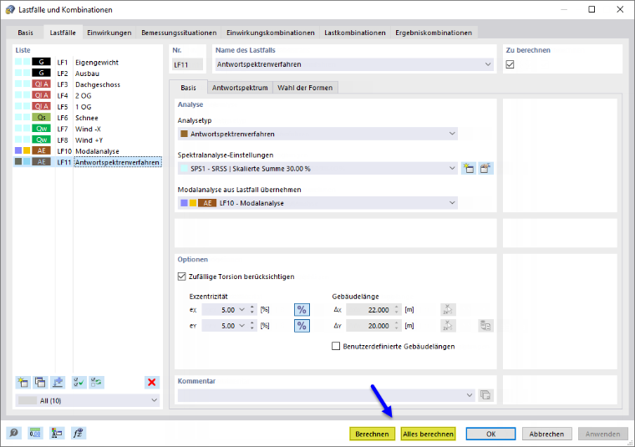This screenshot has width=635, height=447.
Task: Open the Lastkombinationen tab
Action: pos(355,33)
